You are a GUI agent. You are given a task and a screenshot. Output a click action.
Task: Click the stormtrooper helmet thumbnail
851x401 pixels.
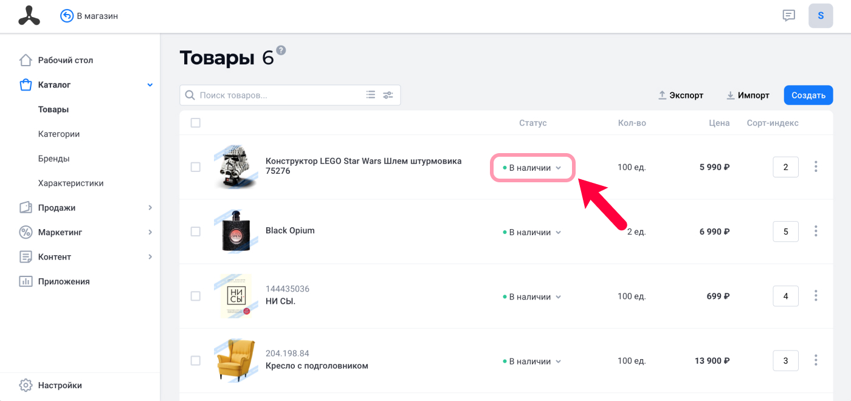point(236,166)
